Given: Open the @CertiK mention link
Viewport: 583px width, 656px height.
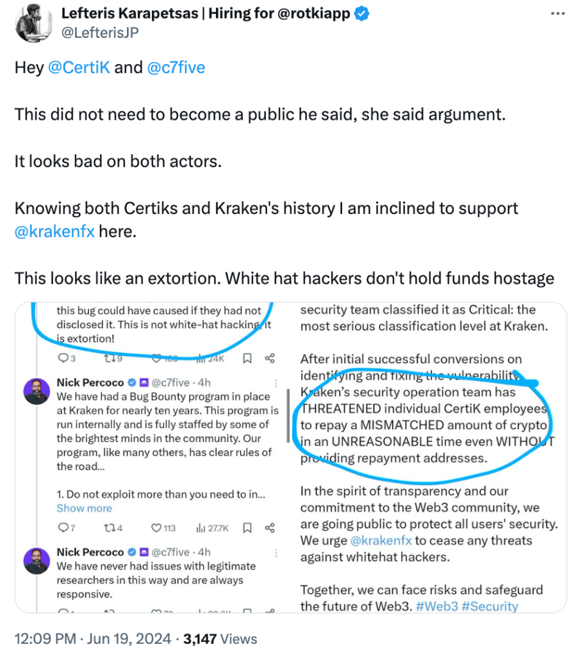Looking at the screenshot, I should (79, 67).
